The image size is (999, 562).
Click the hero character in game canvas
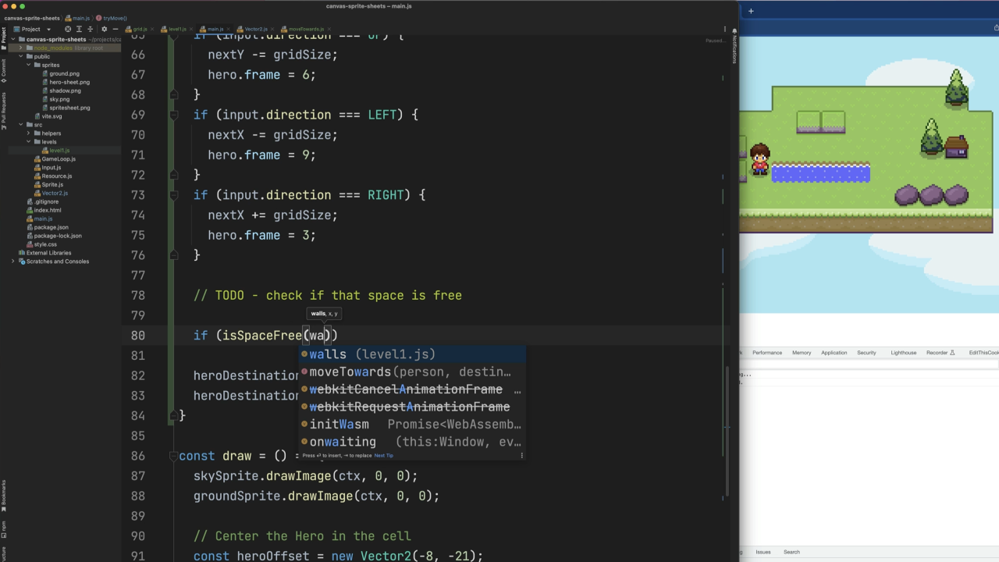click(x=759, y=160)
